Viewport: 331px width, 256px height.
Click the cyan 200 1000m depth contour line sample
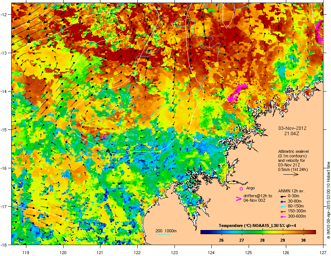(x=163, y=234)
